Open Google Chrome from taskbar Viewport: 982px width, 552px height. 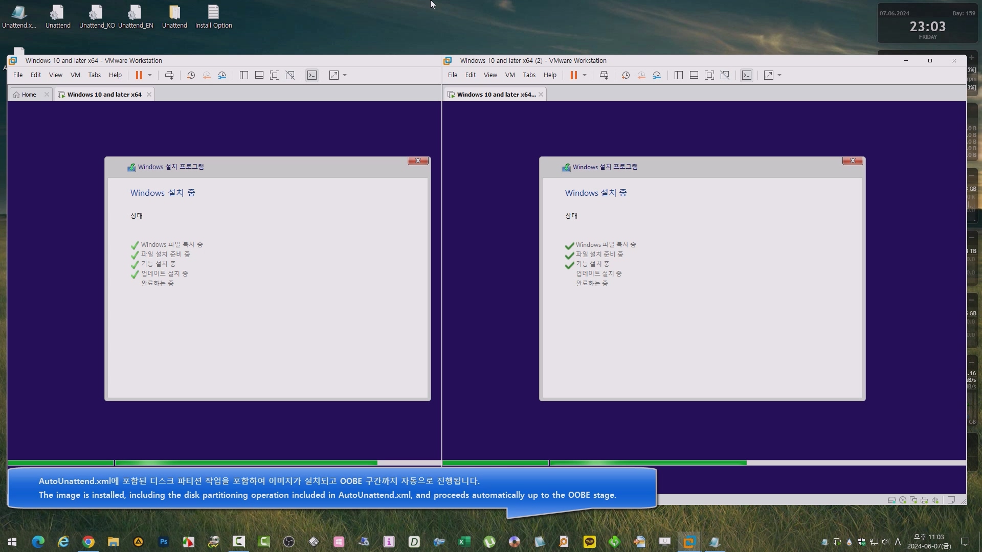coord(88,542)
